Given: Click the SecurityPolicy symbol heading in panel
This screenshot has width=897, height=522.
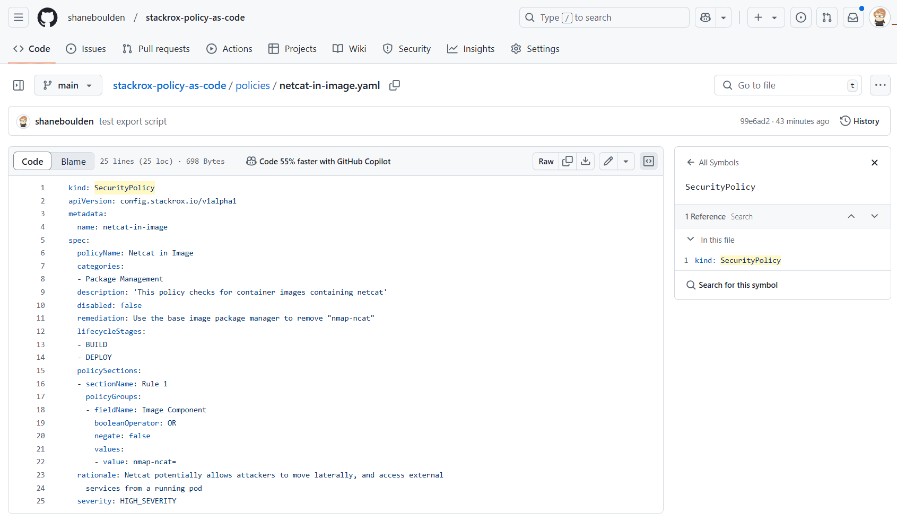Looking at the screenshot, I should (720, 187).
